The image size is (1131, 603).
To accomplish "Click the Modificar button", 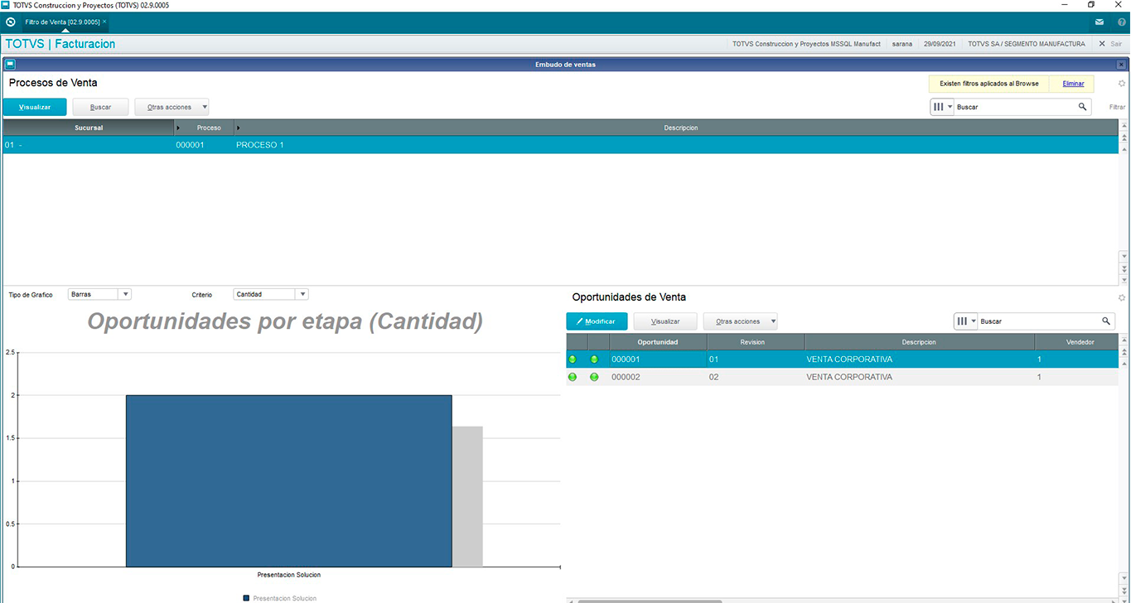I will click(x=597, y=321).
